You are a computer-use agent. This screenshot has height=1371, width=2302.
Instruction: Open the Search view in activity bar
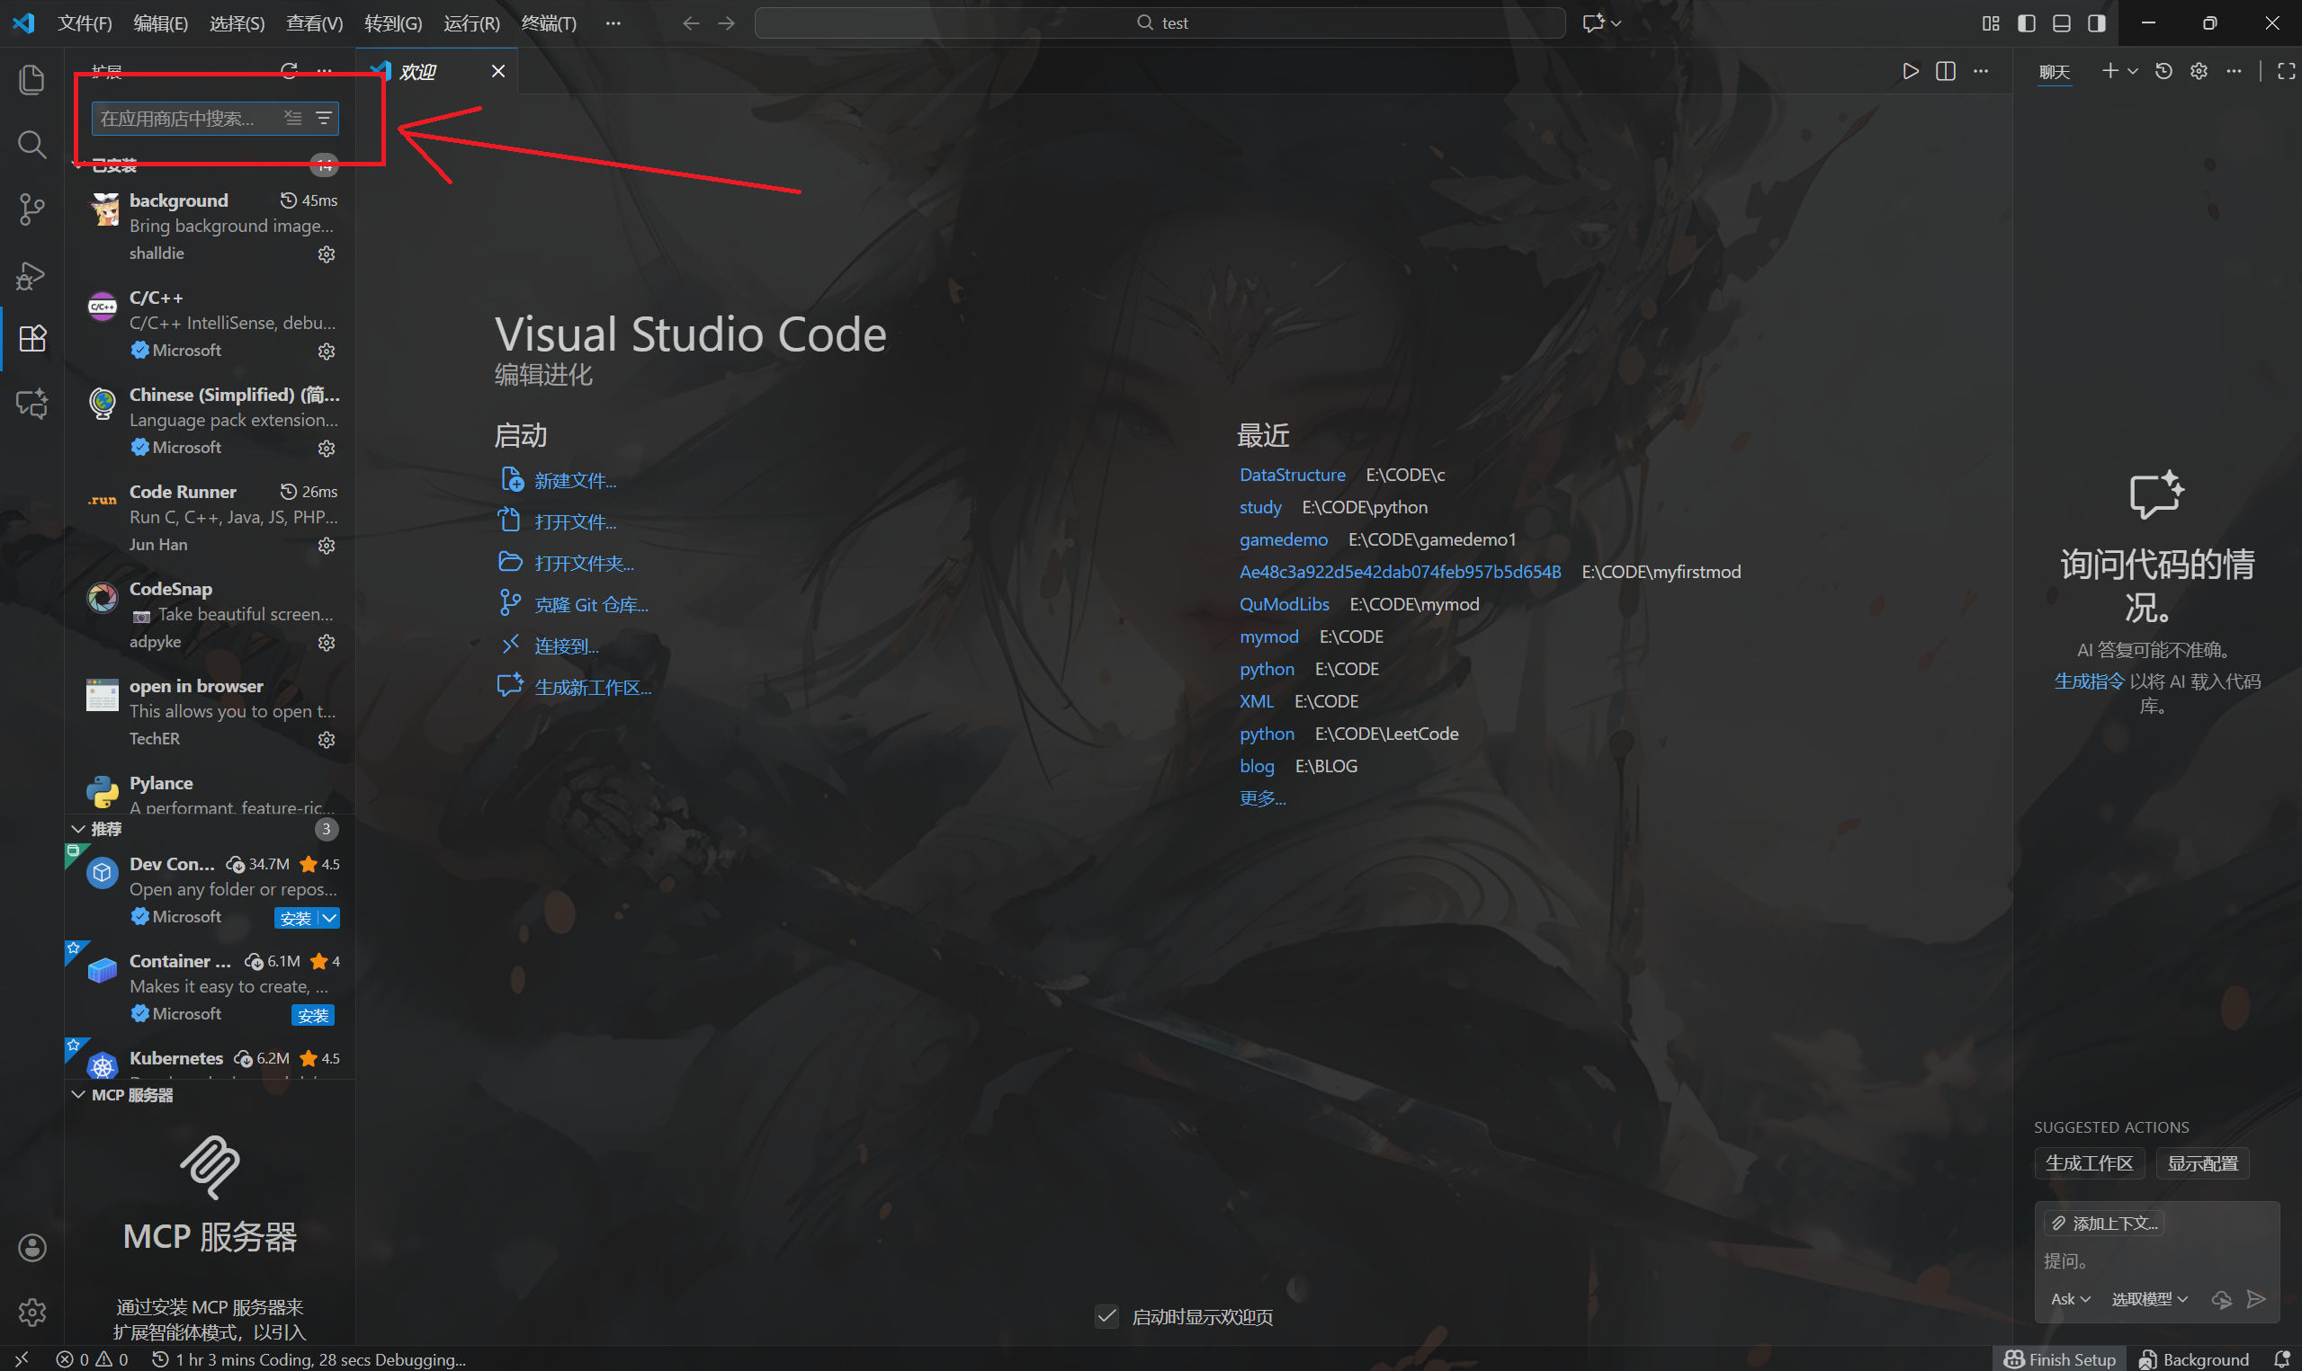coord(31,144)
